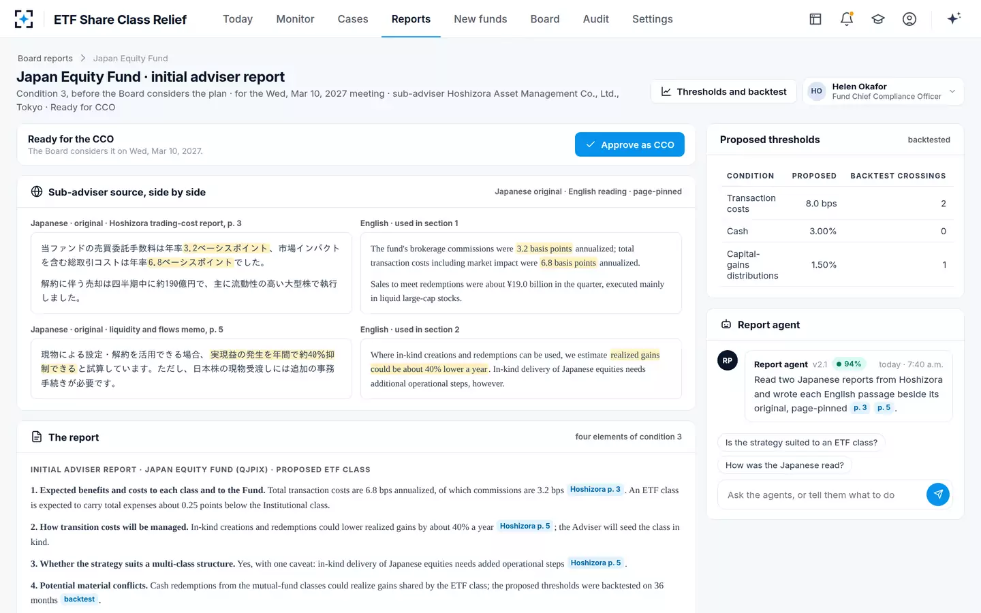Screen dimensions: 981x613
Task: Go to the New funds tab
Action: click(480, 19)
